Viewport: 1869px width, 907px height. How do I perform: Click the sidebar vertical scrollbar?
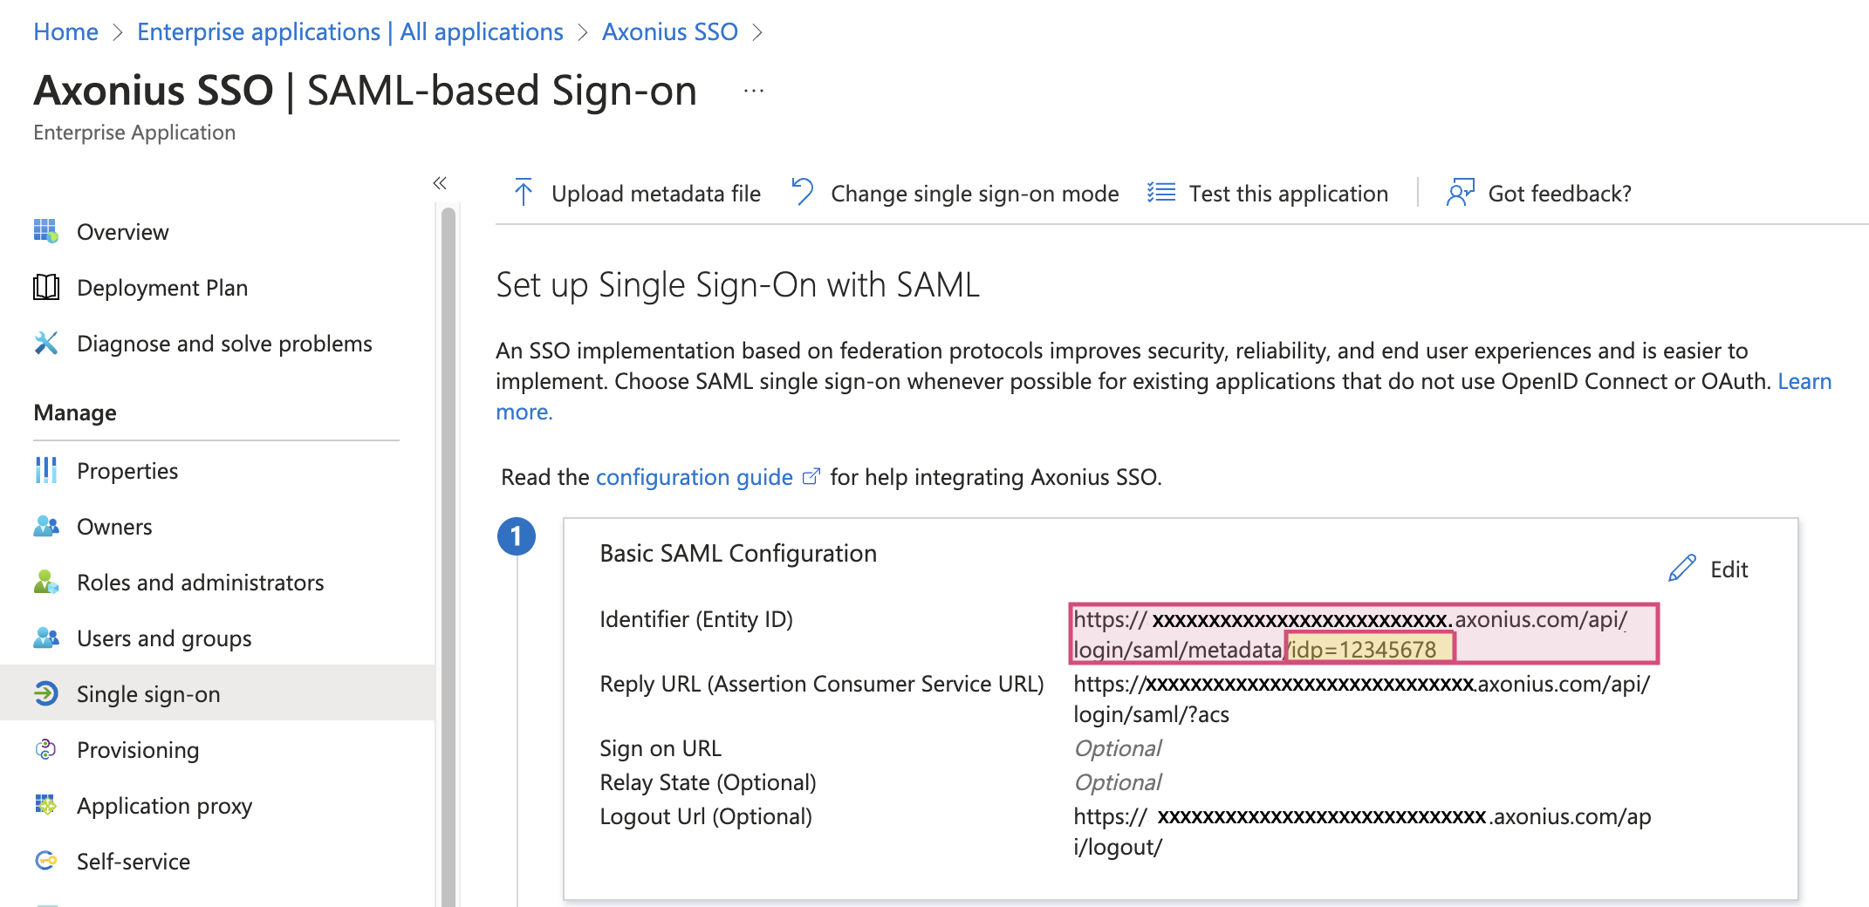[448, 556]
